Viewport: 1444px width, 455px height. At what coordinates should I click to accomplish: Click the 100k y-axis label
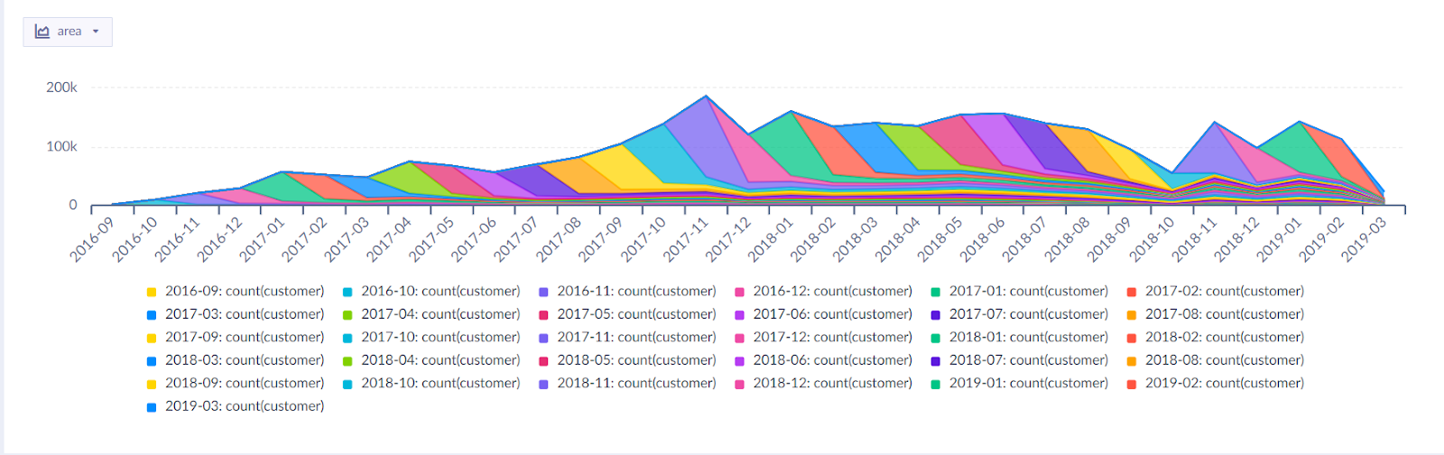[x=61, y=146]
